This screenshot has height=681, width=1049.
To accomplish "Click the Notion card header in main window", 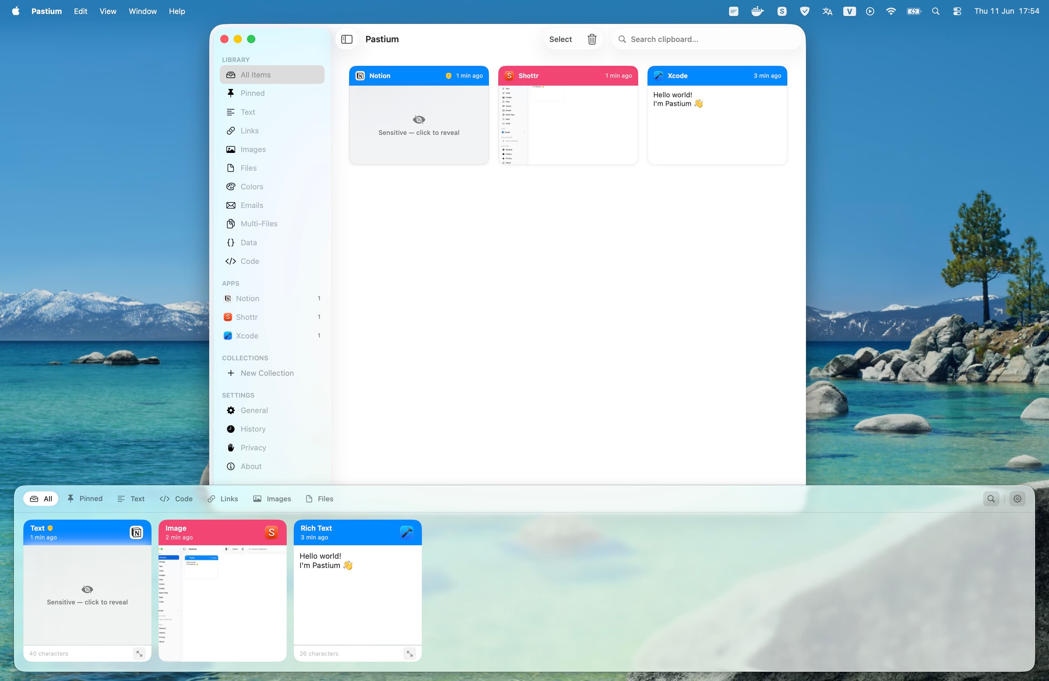I will coord(419,76).
